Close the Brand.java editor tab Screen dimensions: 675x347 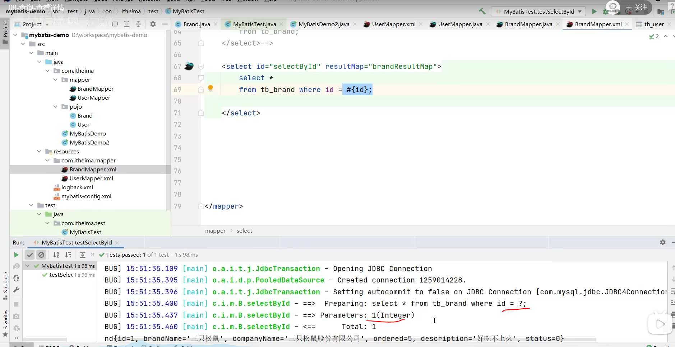coord(216,24)
